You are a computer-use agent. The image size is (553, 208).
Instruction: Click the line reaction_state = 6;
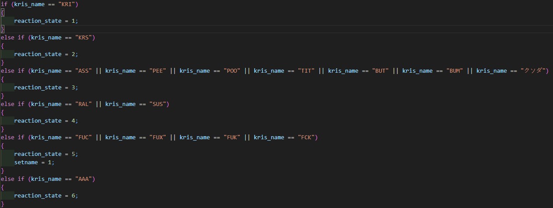tap(46, 196)
